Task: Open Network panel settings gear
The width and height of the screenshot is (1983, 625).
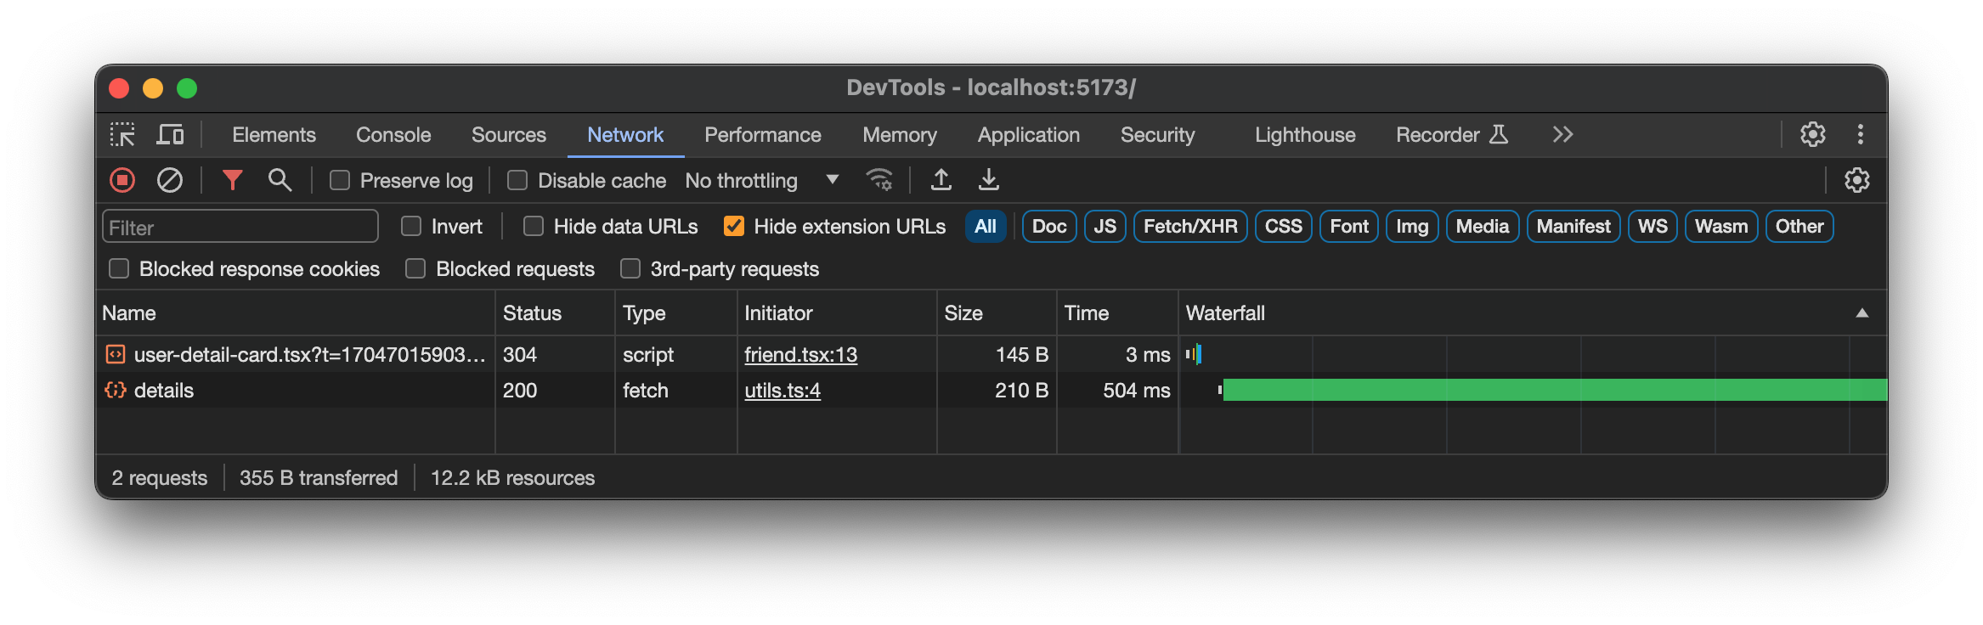Action: coord(1856,180)
